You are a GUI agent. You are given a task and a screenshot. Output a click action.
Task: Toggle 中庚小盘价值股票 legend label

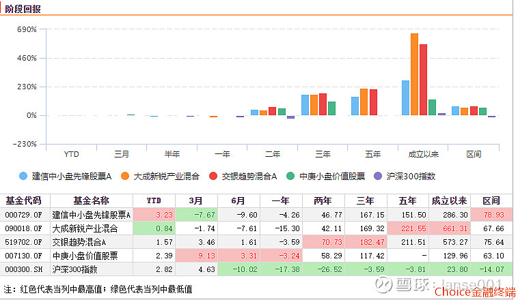tap(332, 177)
